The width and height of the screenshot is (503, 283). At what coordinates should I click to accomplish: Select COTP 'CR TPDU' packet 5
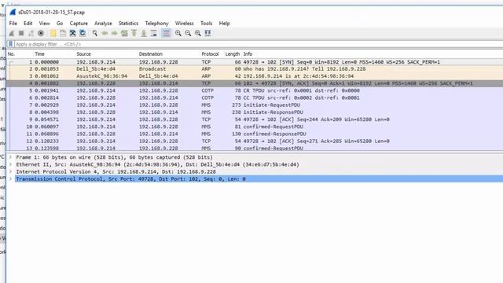[x=255, y=90]
